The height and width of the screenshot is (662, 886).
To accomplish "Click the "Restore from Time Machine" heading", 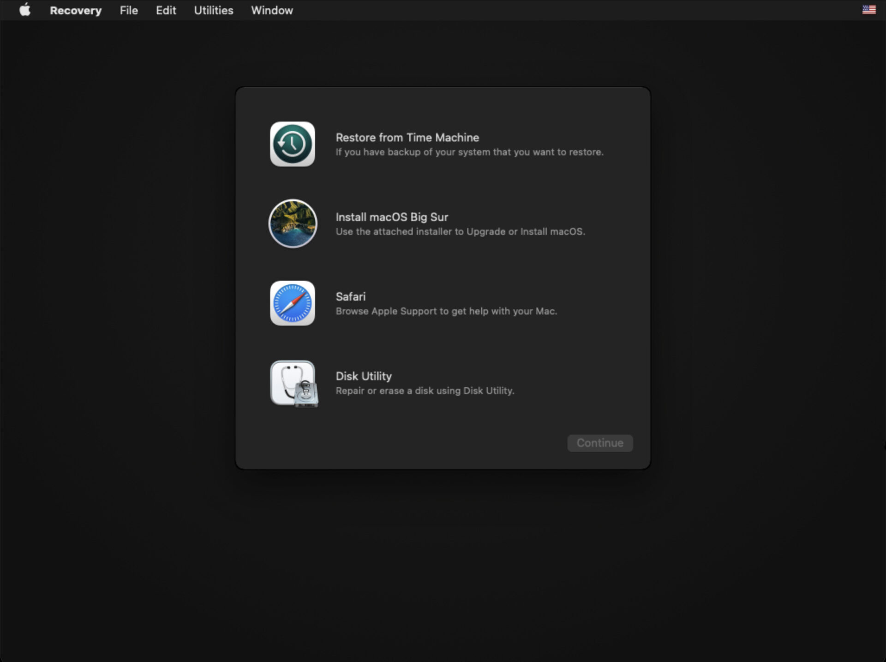I will tap(407, 137).
